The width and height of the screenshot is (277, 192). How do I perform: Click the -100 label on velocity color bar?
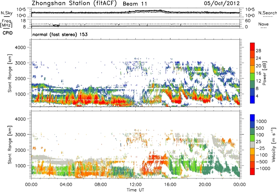click(262, 155)
